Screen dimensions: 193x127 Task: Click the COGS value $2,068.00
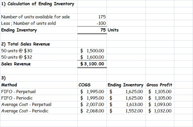92,111
